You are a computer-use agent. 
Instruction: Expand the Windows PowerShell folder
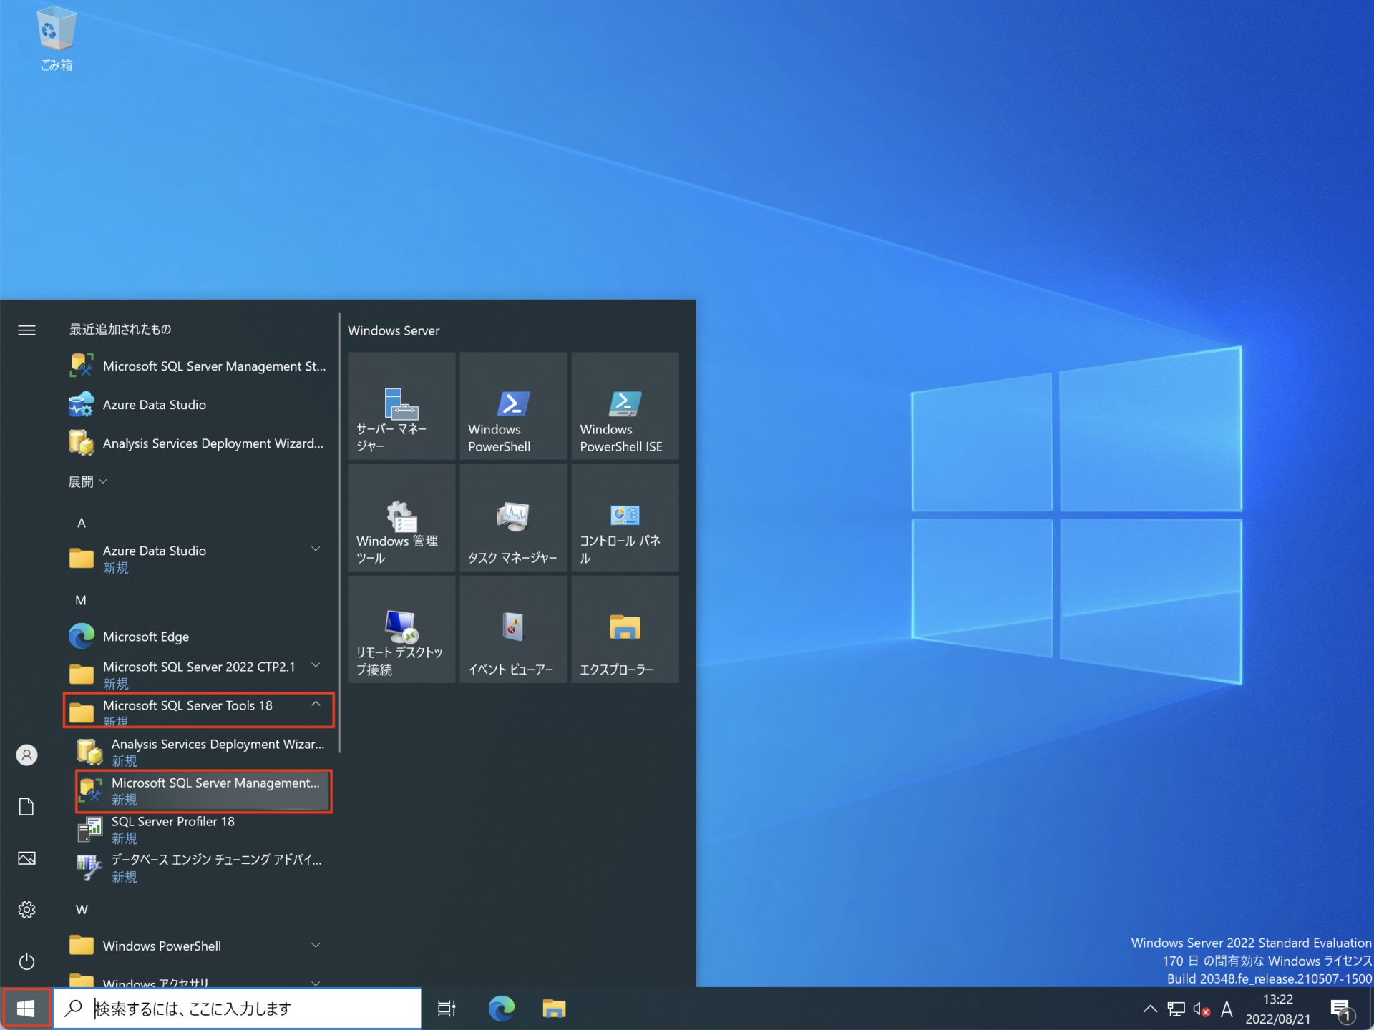pos(316,944)
